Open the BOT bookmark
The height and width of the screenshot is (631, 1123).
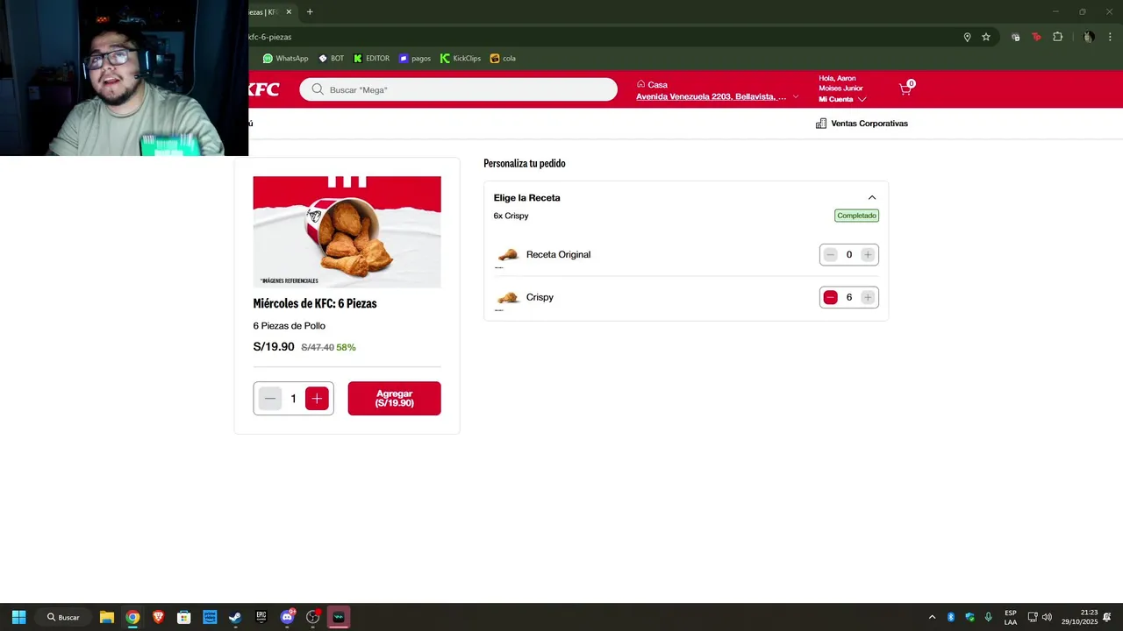(x=331, y=59)
